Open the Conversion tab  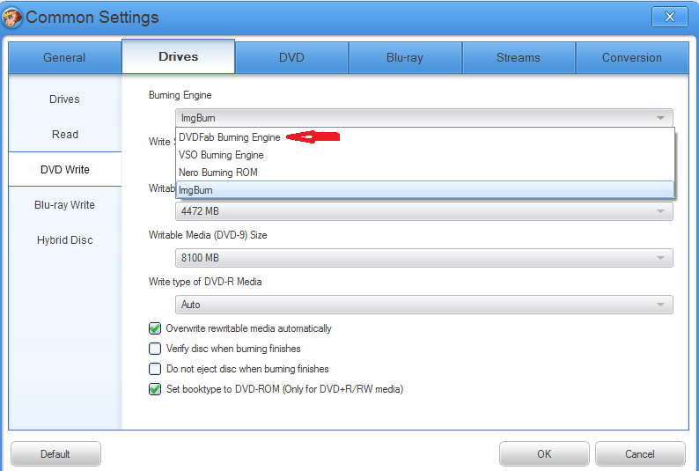pos(632,57)
